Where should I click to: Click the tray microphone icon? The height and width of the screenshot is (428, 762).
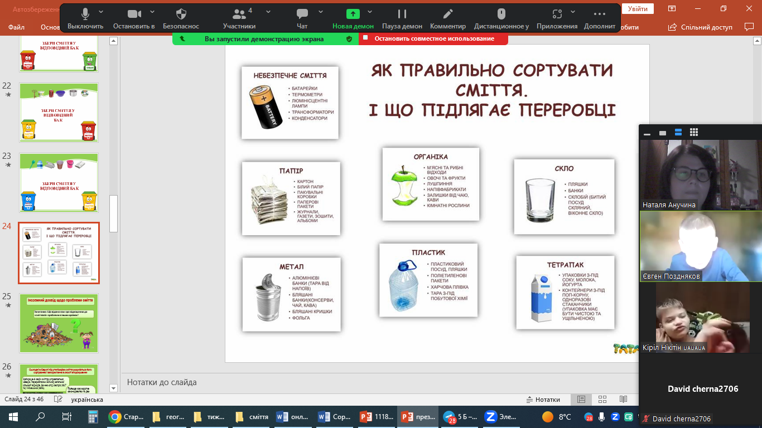pyautogui.click(x=602, y=417)
